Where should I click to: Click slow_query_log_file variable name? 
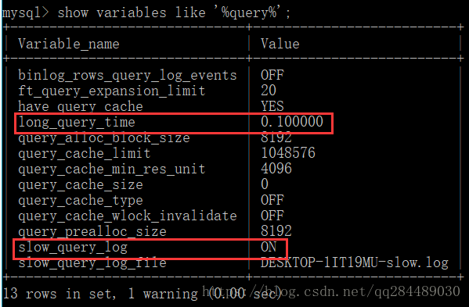pos(92,262)
